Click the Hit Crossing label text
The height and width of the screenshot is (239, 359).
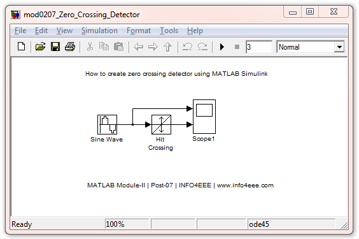160,143
